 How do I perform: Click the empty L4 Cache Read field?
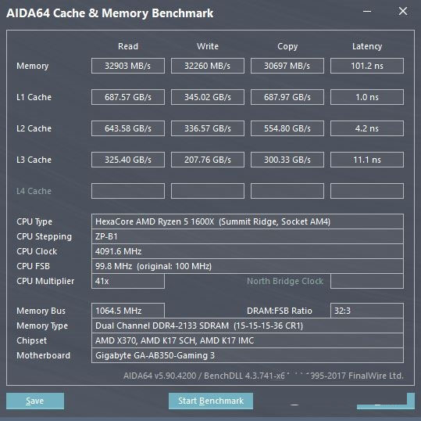(x=128, y=191)
